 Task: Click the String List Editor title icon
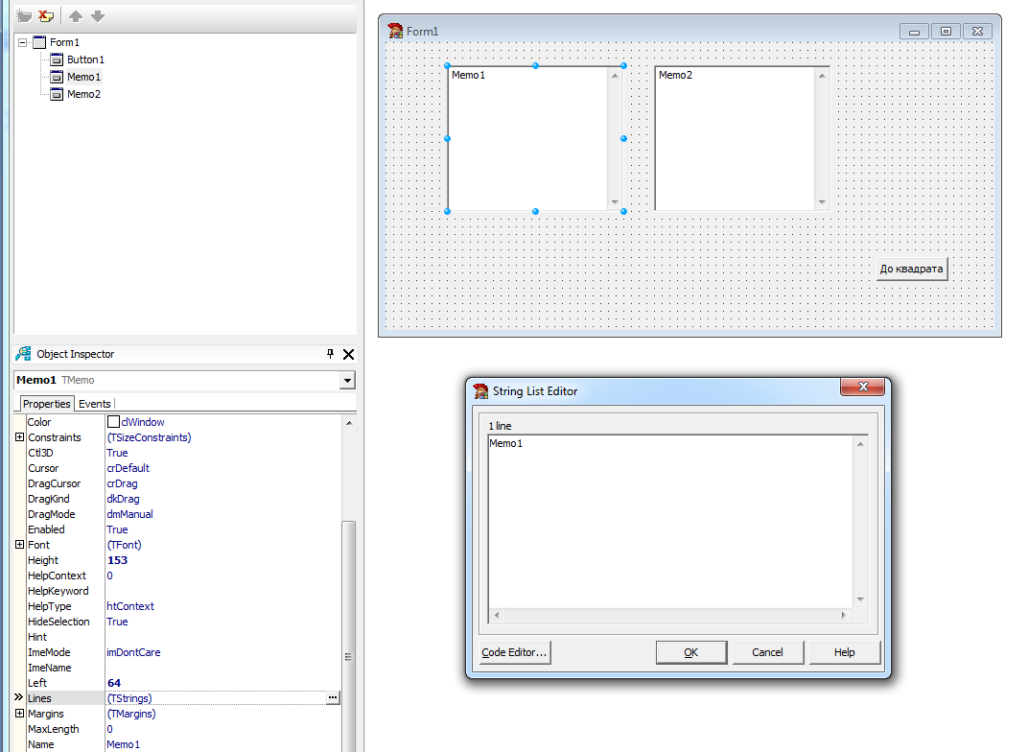480,391
